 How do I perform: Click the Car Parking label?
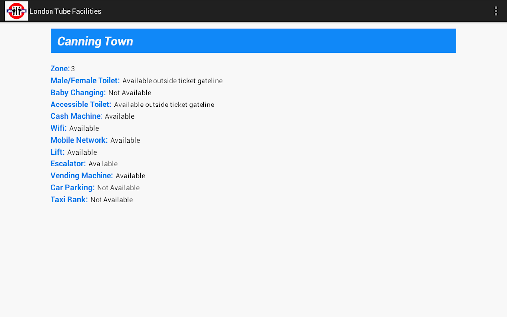tap(72, 188)
